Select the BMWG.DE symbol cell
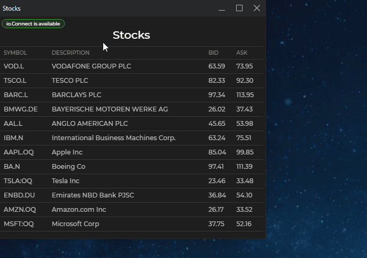367x258 pixels. pos(21,109)
